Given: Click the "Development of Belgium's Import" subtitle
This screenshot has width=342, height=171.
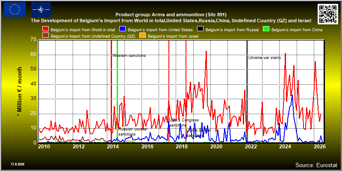Looking at the screenshot, I should [171, 21].
